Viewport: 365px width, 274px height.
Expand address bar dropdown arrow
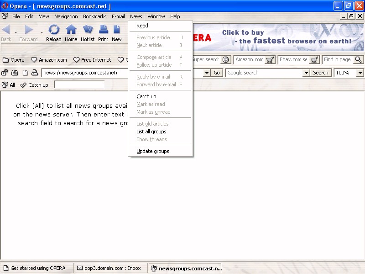coord(207,73)
